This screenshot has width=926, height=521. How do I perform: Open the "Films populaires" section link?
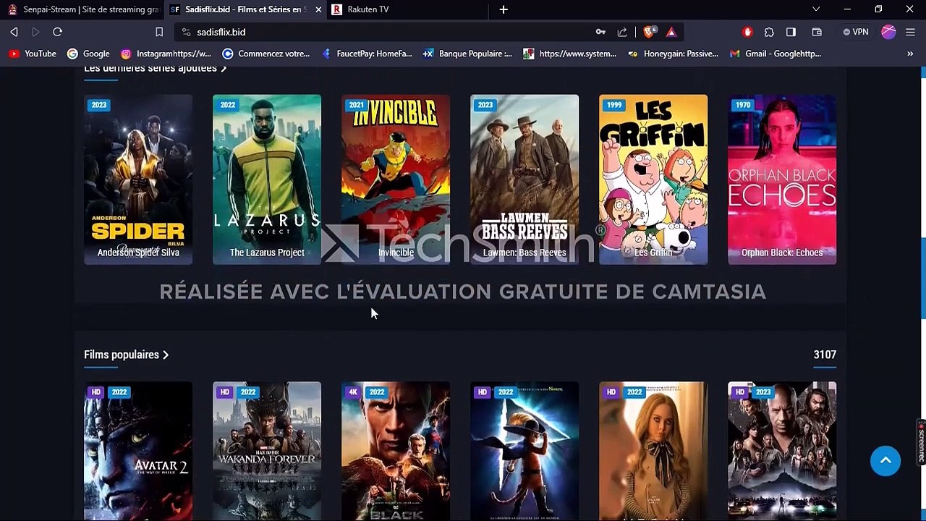tap(126, 355)
